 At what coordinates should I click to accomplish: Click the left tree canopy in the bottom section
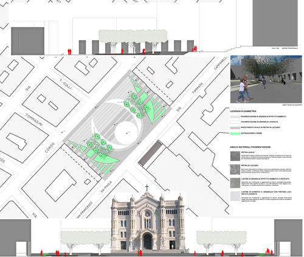point(86,237)
